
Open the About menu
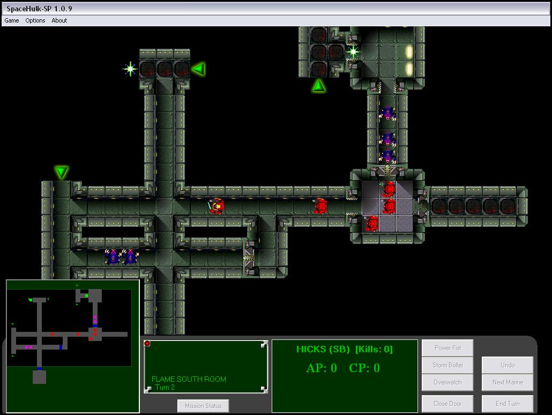point(59,20)
